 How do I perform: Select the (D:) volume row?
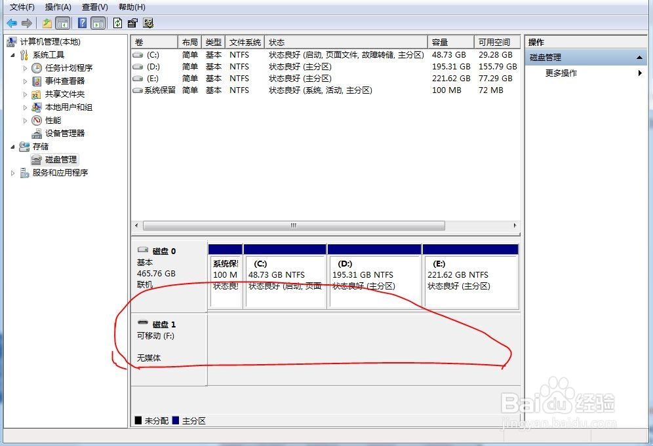tap(326, 67)
